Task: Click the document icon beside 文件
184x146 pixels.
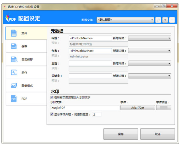Action: coord(14,33)
